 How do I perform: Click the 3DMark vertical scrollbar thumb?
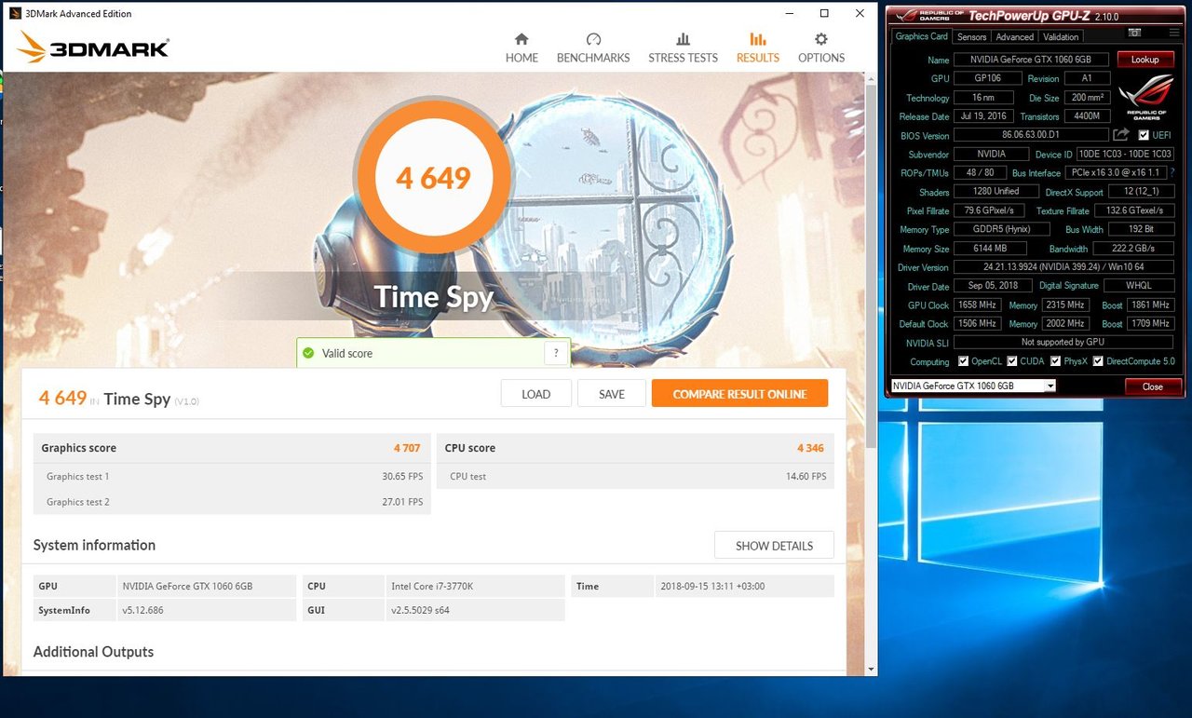click(872, 265)
